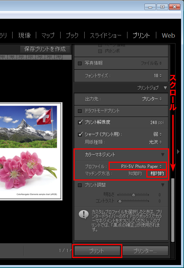Click the 明るさ slider handle

coord(133,195)
